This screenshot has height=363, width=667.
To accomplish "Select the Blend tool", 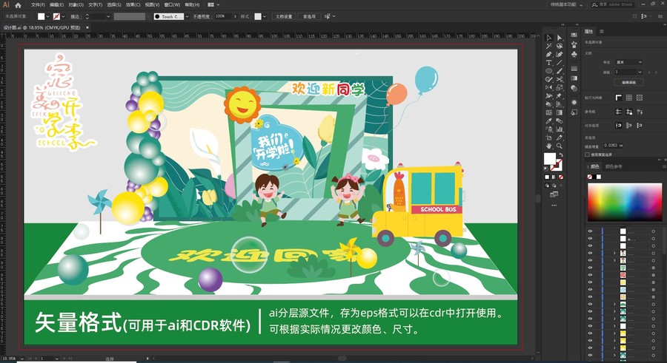I will 560,121.
